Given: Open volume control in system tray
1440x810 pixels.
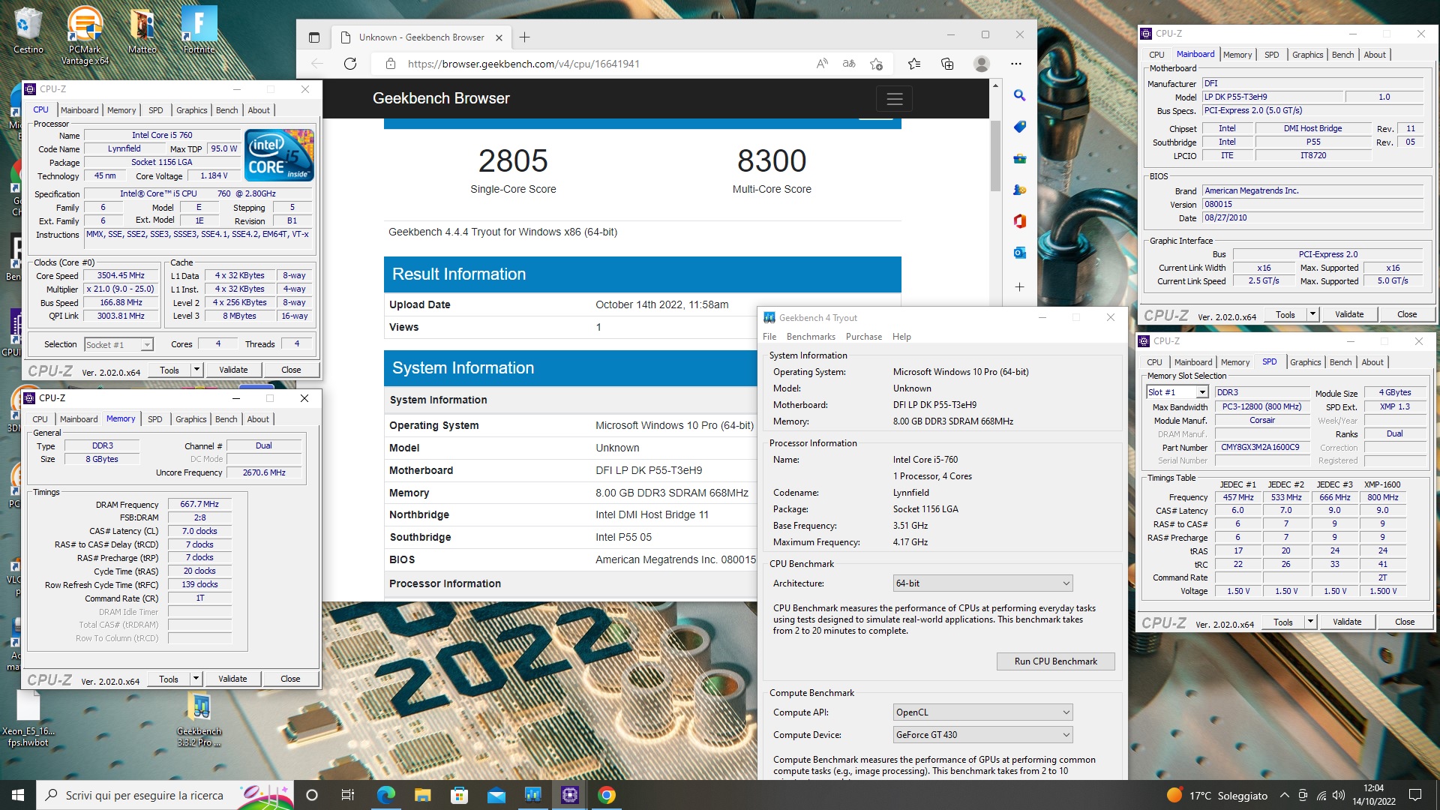Looking at the screenshot, I should (x=1339, y=795).
